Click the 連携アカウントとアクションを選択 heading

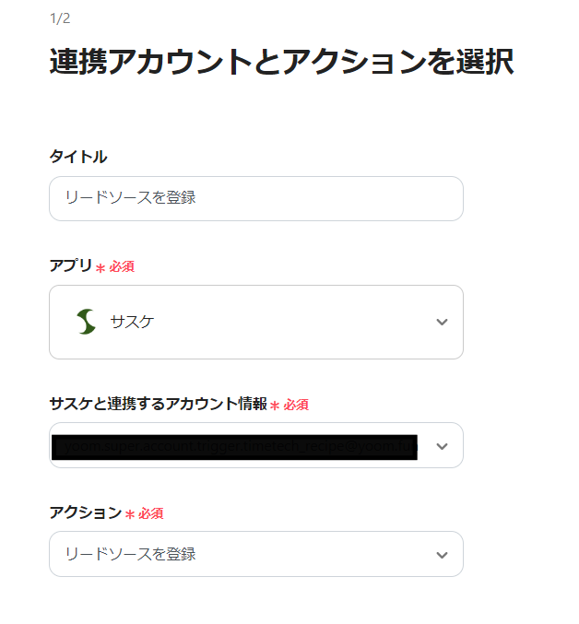281,62
